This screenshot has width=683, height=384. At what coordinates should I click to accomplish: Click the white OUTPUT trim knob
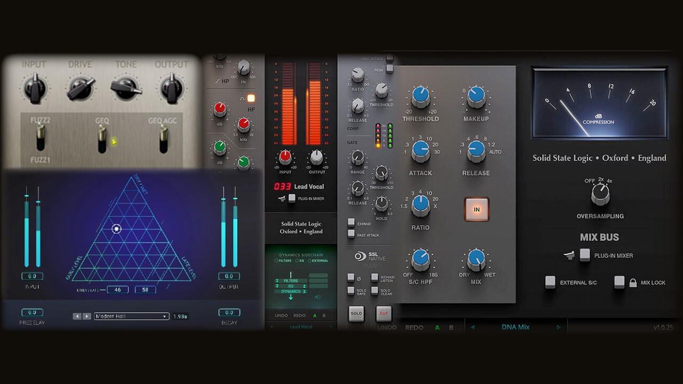coord(316,156)
